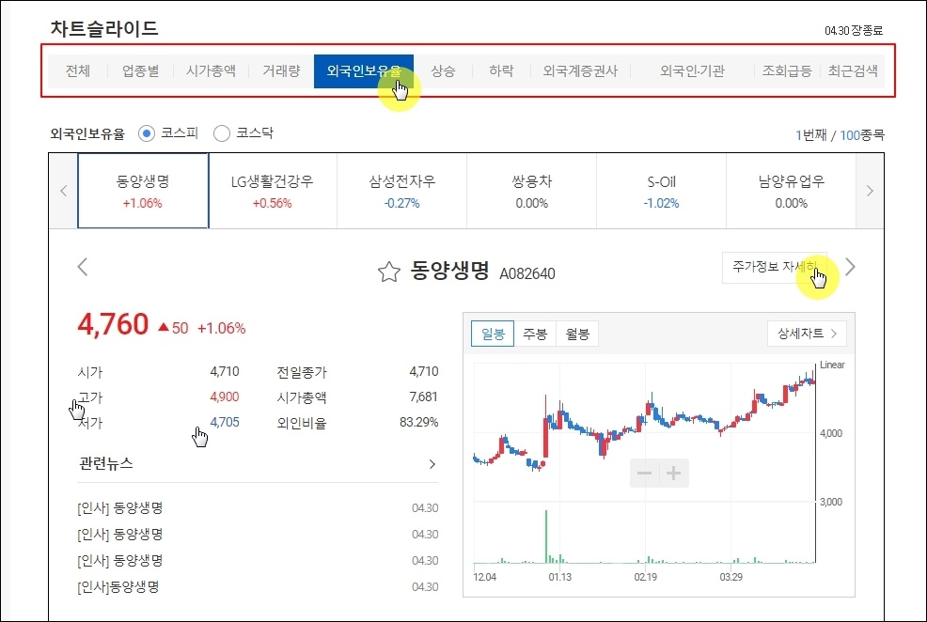This screenshot has width=927, height=622.
Task: Switch to 외국인·기관 tab
Action: [x=692, y=71]
